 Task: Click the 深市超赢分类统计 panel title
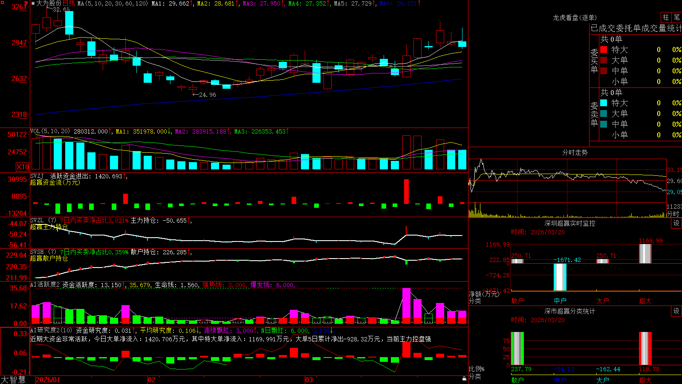point(570,311)
